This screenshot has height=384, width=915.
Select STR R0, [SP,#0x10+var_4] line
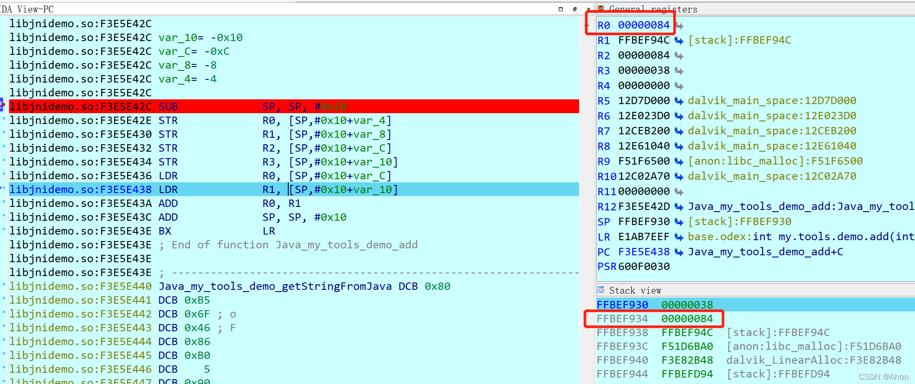point(294,121)
